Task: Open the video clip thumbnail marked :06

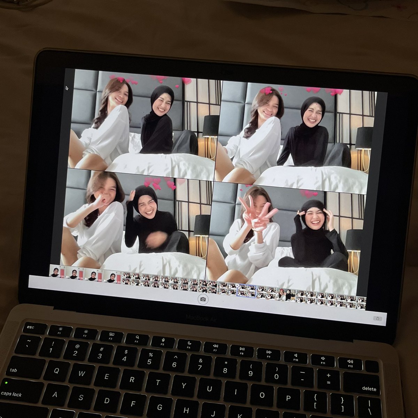Action: [x=94, y=276]
